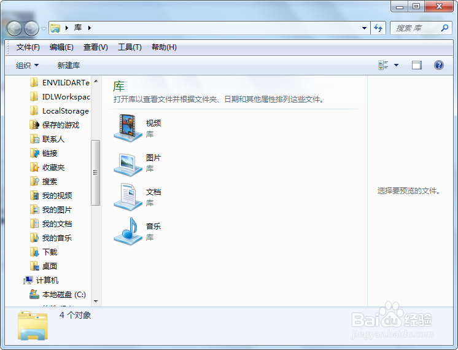
Task: Click navigation pane scroll down arrow
Action: (96, 301)
